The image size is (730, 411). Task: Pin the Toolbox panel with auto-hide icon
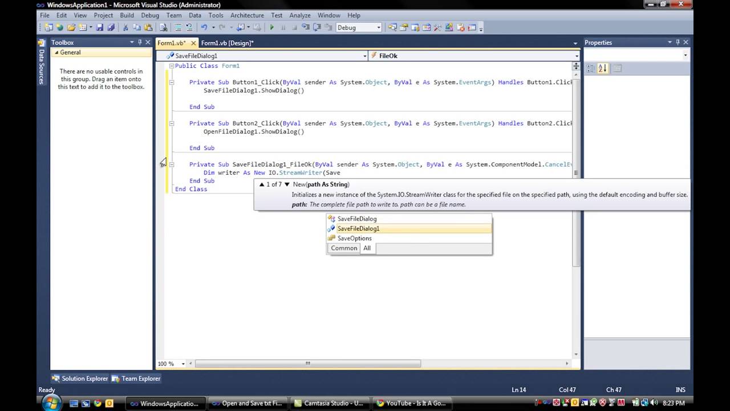click(140, 42)
